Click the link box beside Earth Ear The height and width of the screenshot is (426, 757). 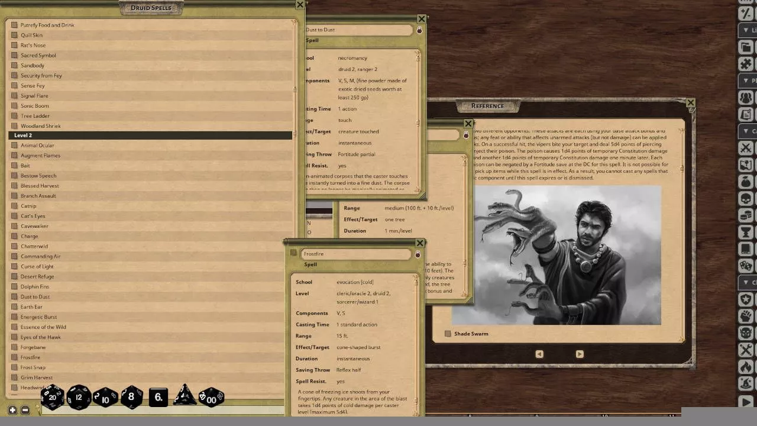point(14,307)
